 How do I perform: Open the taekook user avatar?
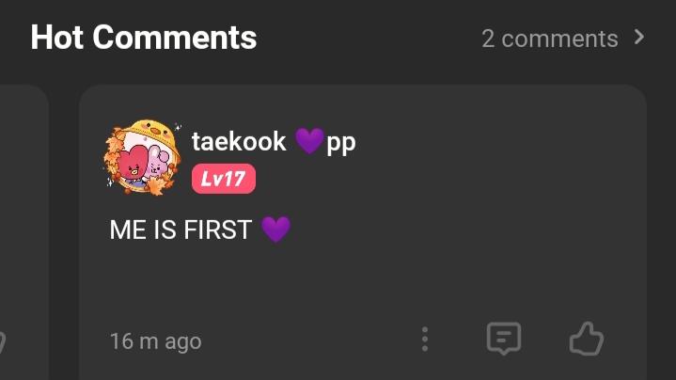click(x=142, y=158)
